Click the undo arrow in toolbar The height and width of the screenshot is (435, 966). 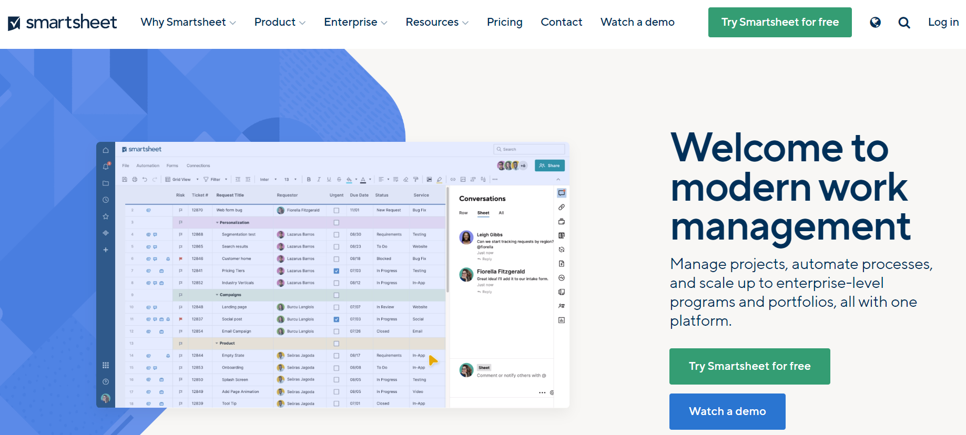click(x=145, y=179)
